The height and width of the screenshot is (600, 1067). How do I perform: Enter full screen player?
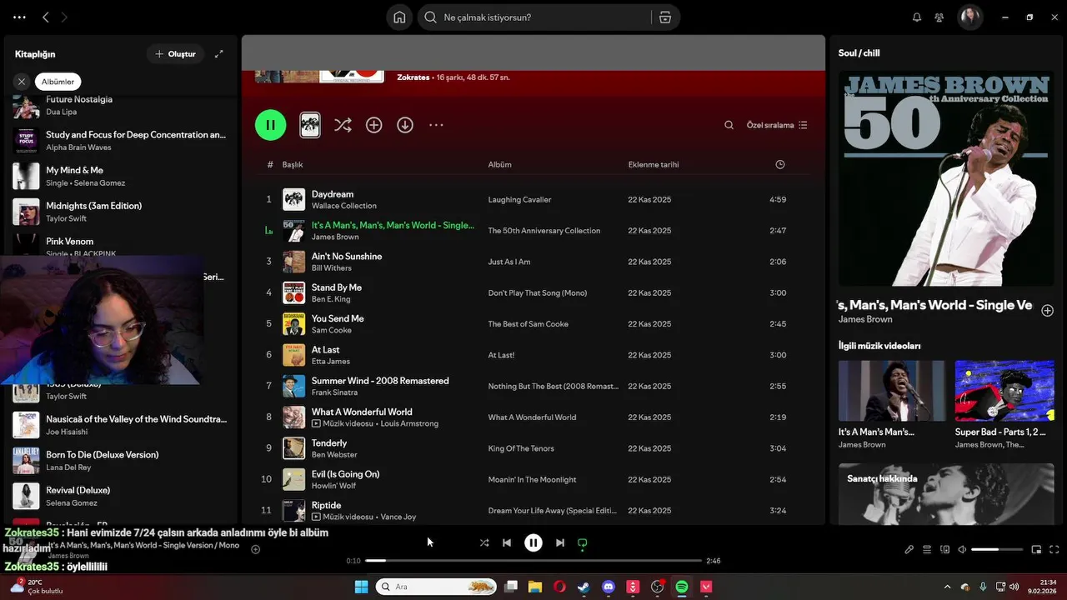(1054, 549)
